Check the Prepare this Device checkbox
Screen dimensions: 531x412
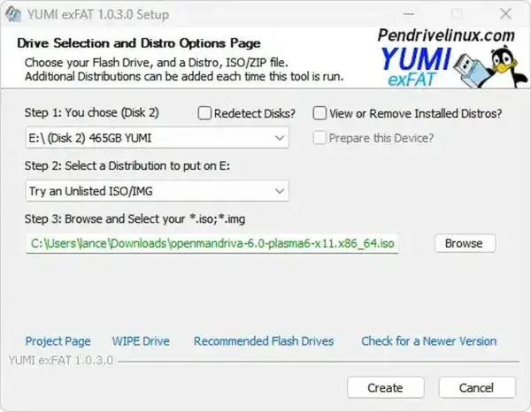(x=319, y=138)
